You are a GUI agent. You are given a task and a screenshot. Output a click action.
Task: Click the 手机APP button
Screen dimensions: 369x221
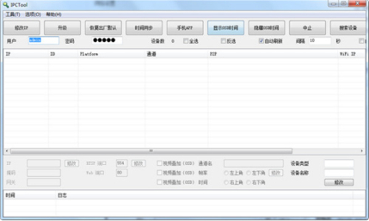184,28
